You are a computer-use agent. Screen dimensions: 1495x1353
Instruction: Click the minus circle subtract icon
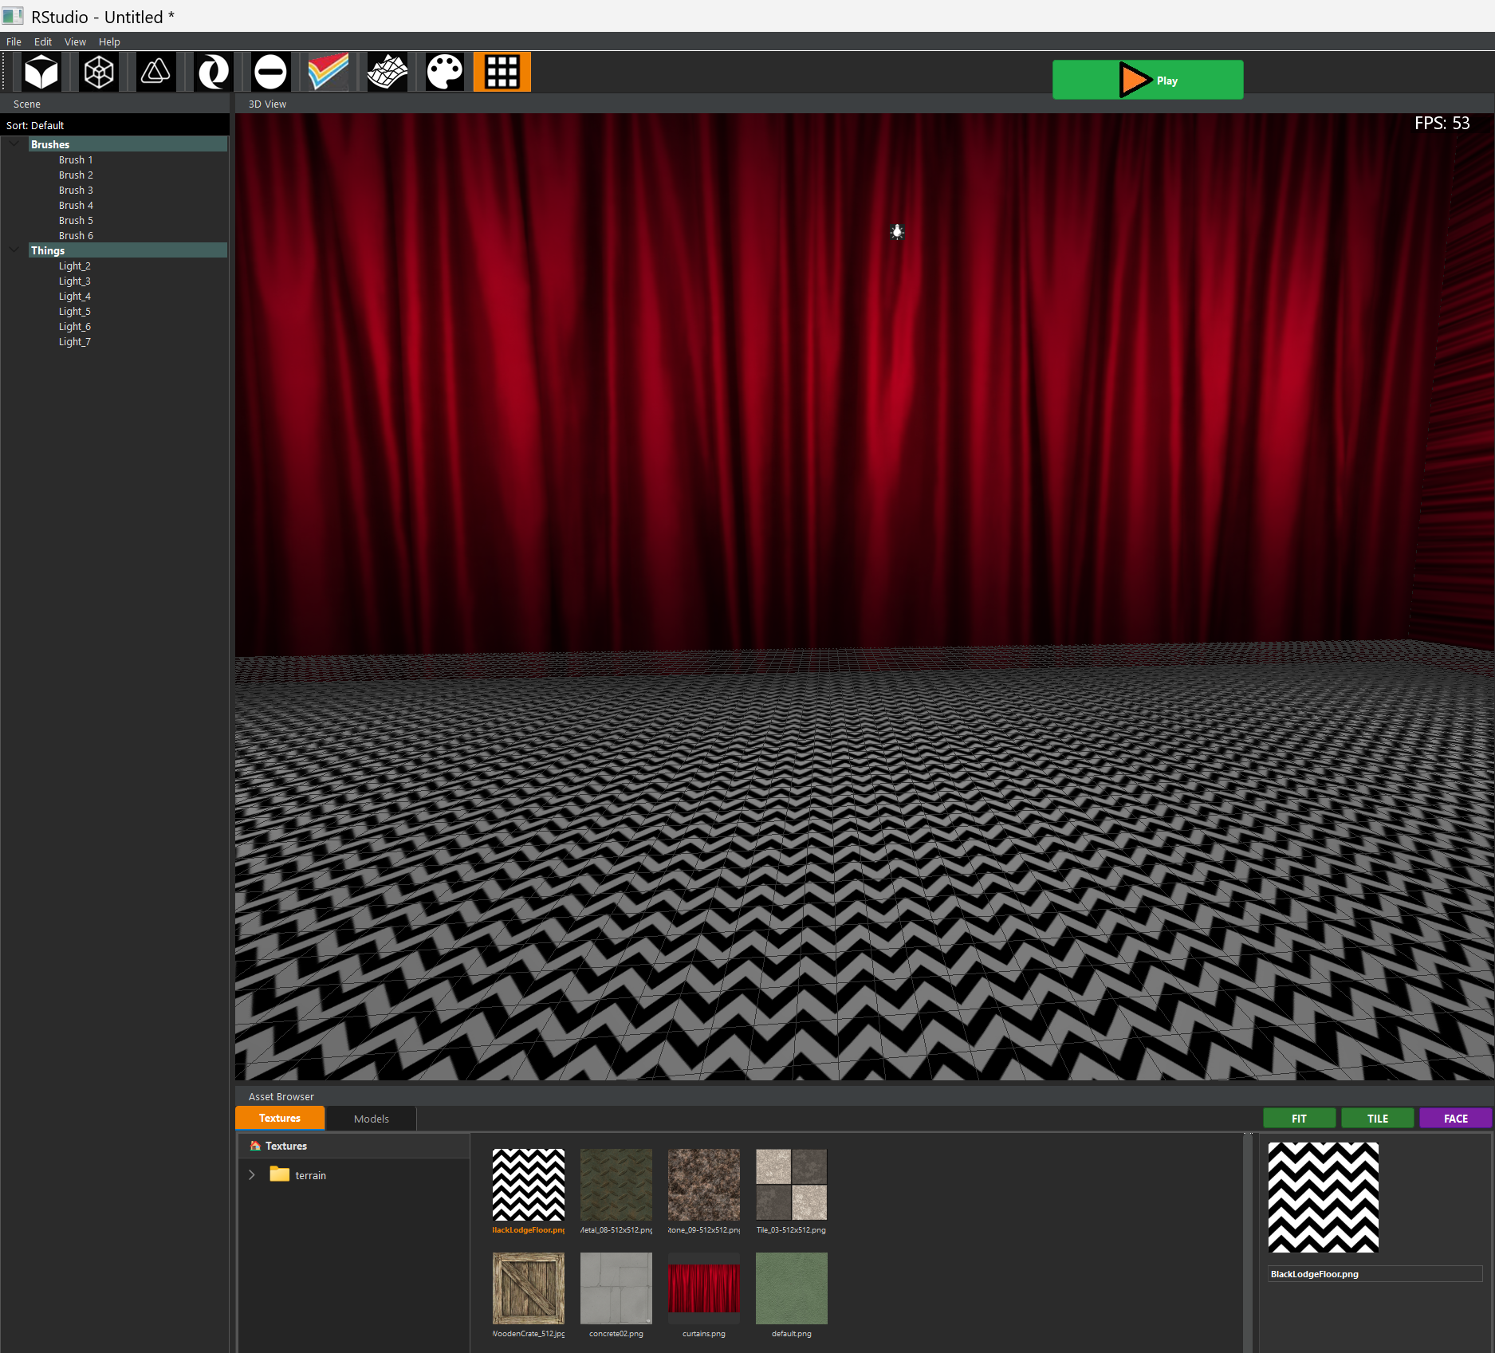[270, 73]
